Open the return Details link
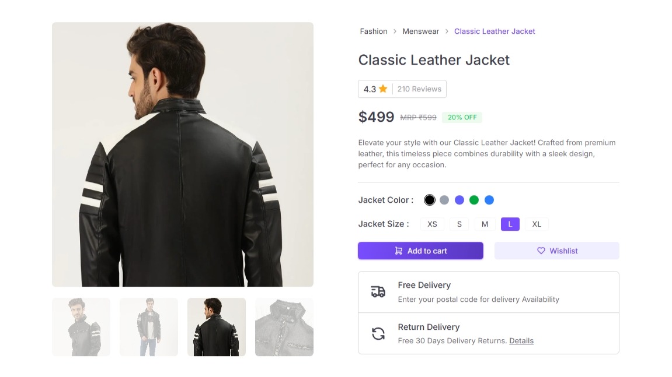 pyautogui.click(x=521, y=341)
